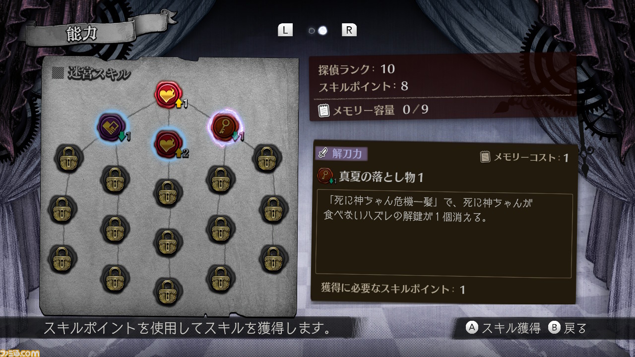The width and height of the screenshot is (635, 357).
Task: Select the first page indicator dot
Action: click(312, 31)
